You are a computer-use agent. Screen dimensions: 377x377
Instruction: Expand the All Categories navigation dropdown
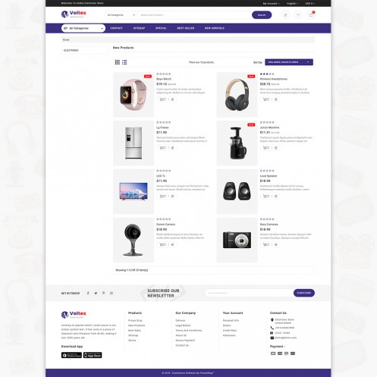coord(83,28)
